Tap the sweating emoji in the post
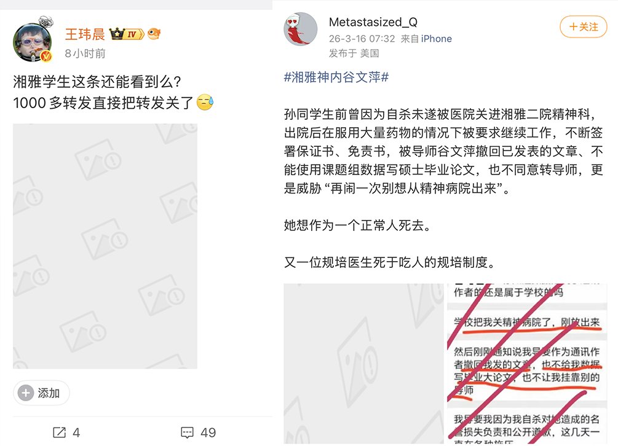618x446 pixels. click(x=205, y=103)
